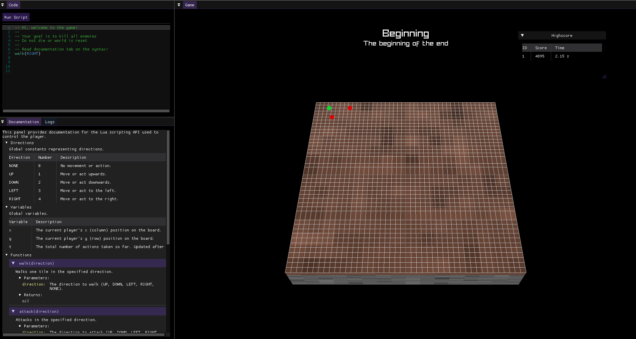Click the Score column header in Highscore
This screenshot has width=636, height=339.
tap(540, 47)
